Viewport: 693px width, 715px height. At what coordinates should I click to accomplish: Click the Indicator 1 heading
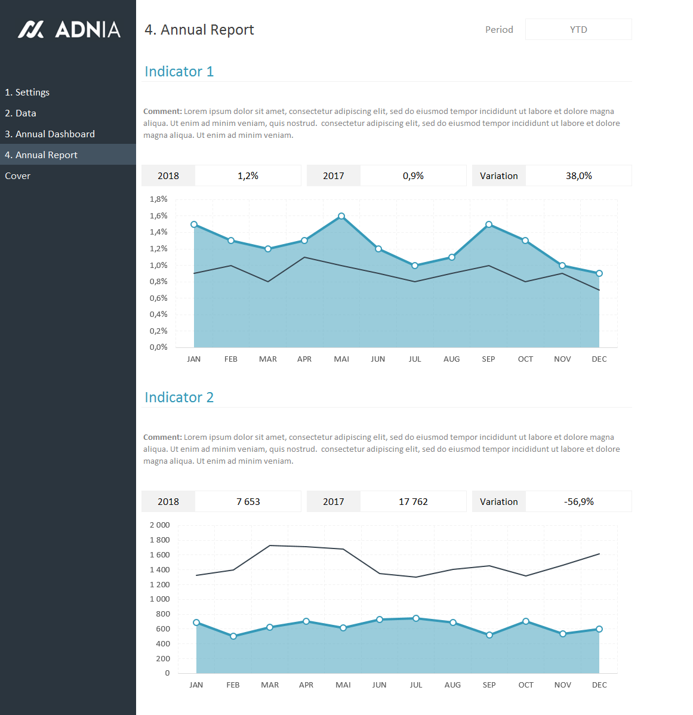click(x=179, y=72)
